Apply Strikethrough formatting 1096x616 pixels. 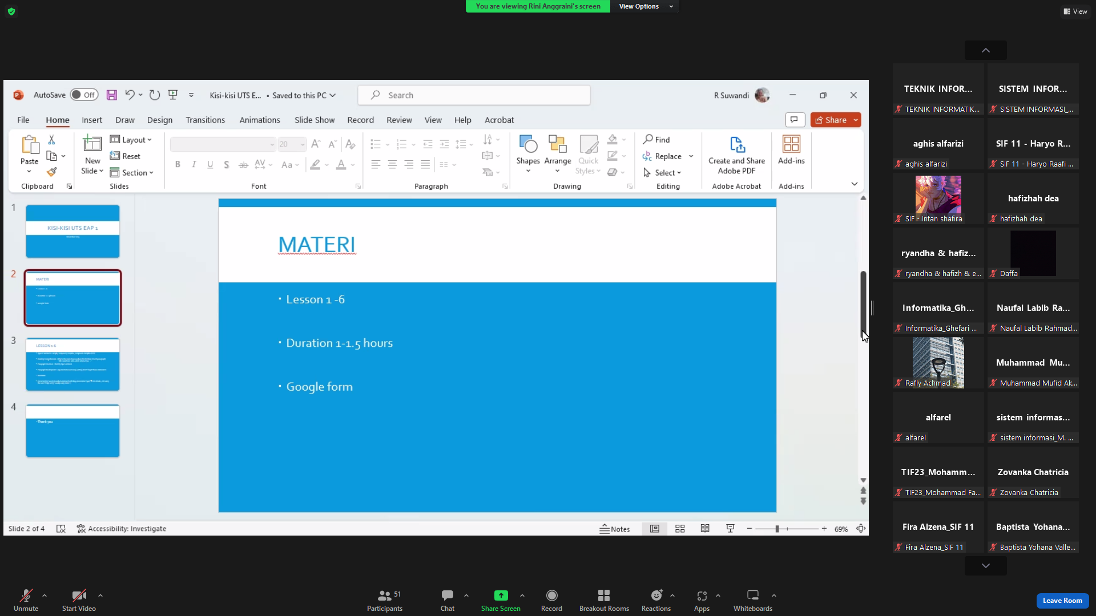pyautogui.click(x=243, y=165)
